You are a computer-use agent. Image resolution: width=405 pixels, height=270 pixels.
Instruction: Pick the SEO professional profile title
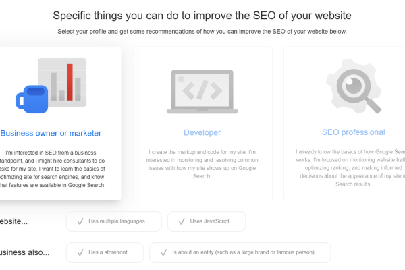coord(353,132)
